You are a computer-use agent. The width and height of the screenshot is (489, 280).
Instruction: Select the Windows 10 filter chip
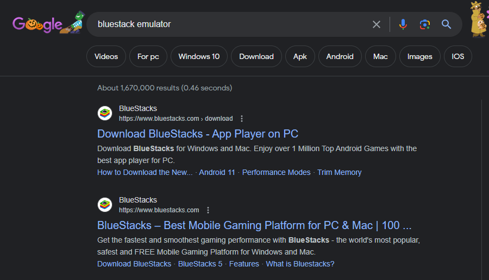(199, 56)
